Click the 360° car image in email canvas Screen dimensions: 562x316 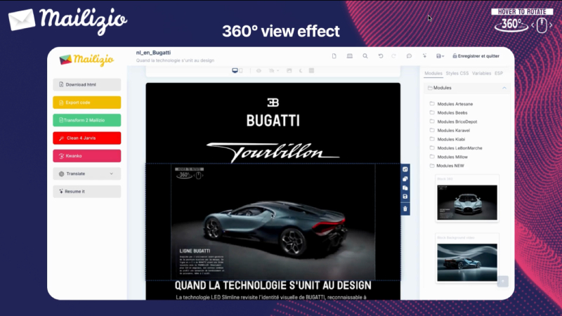273,222
